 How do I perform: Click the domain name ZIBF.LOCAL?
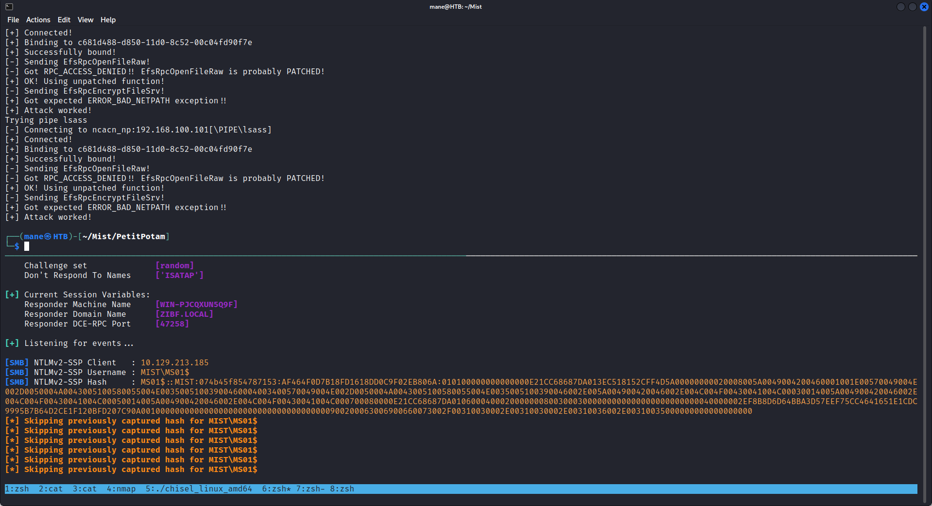184,314
